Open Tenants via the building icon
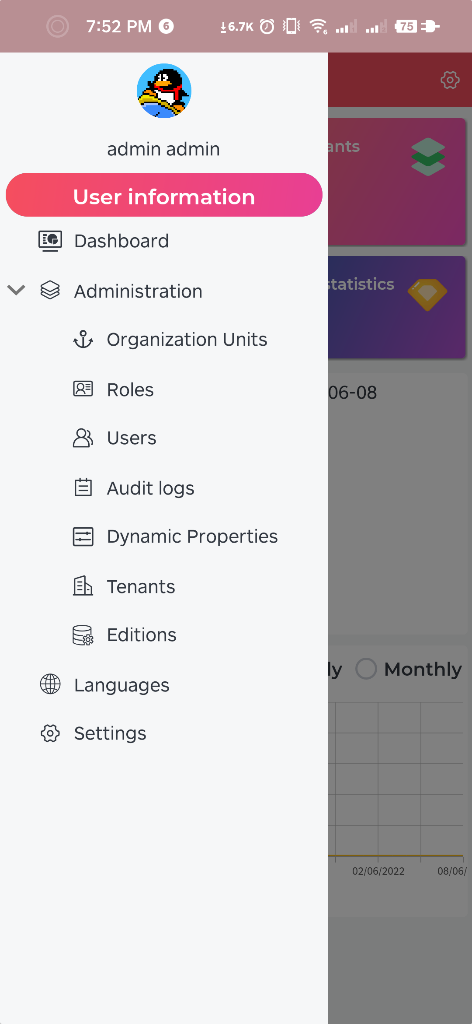Viewport: 472px width, 1024px height. click(x=83, y=586)
